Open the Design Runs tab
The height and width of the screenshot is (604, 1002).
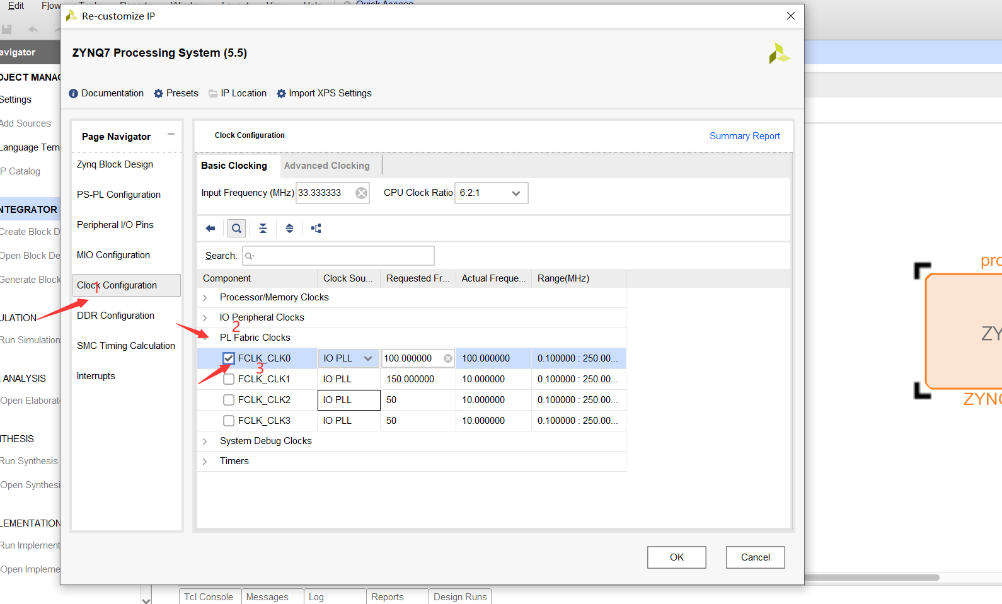tap(460, 596)
